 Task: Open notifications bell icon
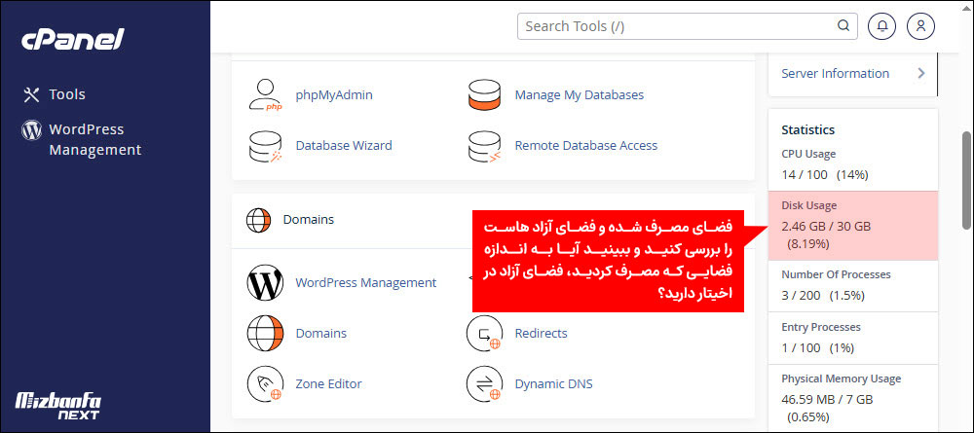tap(882, 26)
